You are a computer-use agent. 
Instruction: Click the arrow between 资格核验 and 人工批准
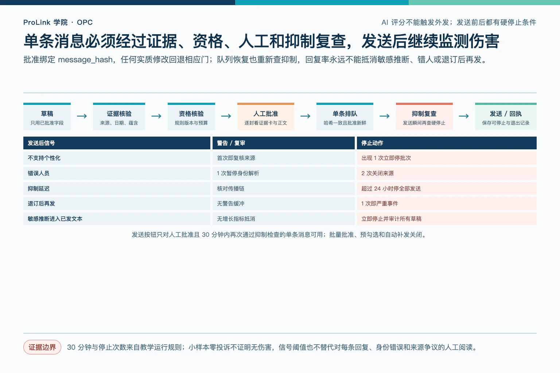[226, 116]
